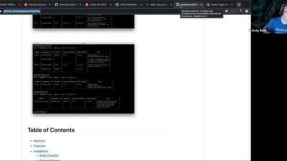
Task: Open the large terminal screenshot image
Action: [83, 78]
